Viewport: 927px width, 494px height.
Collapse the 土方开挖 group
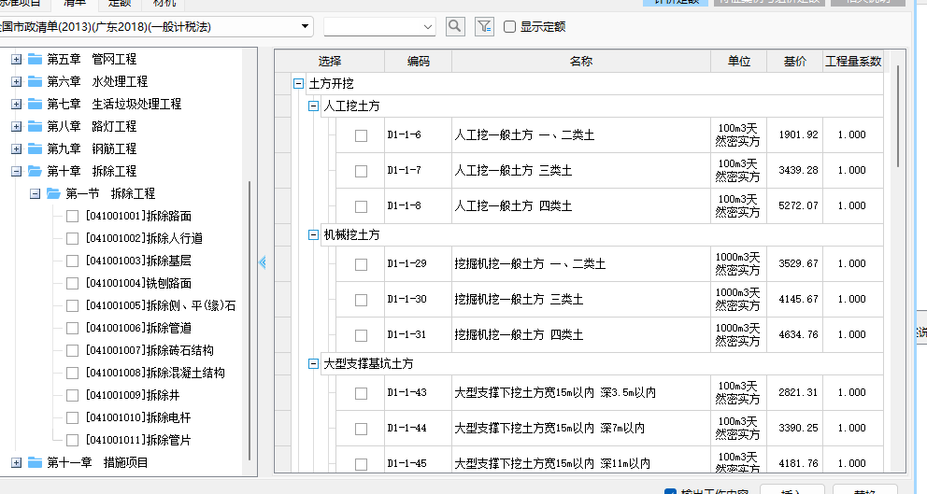[298, 84]
